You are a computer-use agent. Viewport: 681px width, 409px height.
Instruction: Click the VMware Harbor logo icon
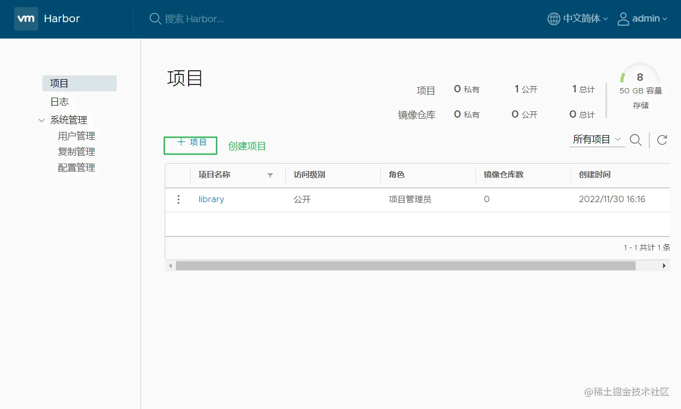tap(26, 18)
